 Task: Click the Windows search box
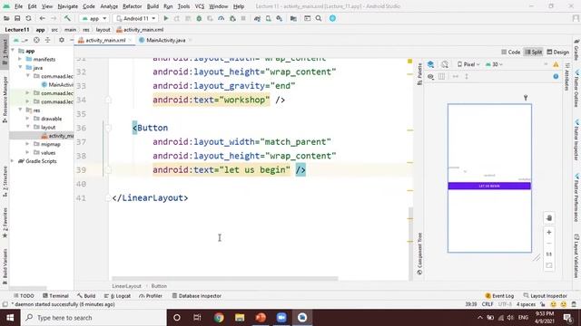tap(94, 318)
